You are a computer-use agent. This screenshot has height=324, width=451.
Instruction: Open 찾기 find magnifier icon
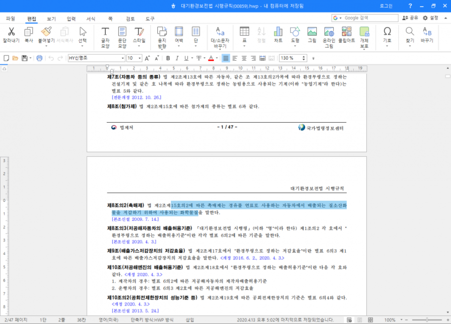coord(410,32)
